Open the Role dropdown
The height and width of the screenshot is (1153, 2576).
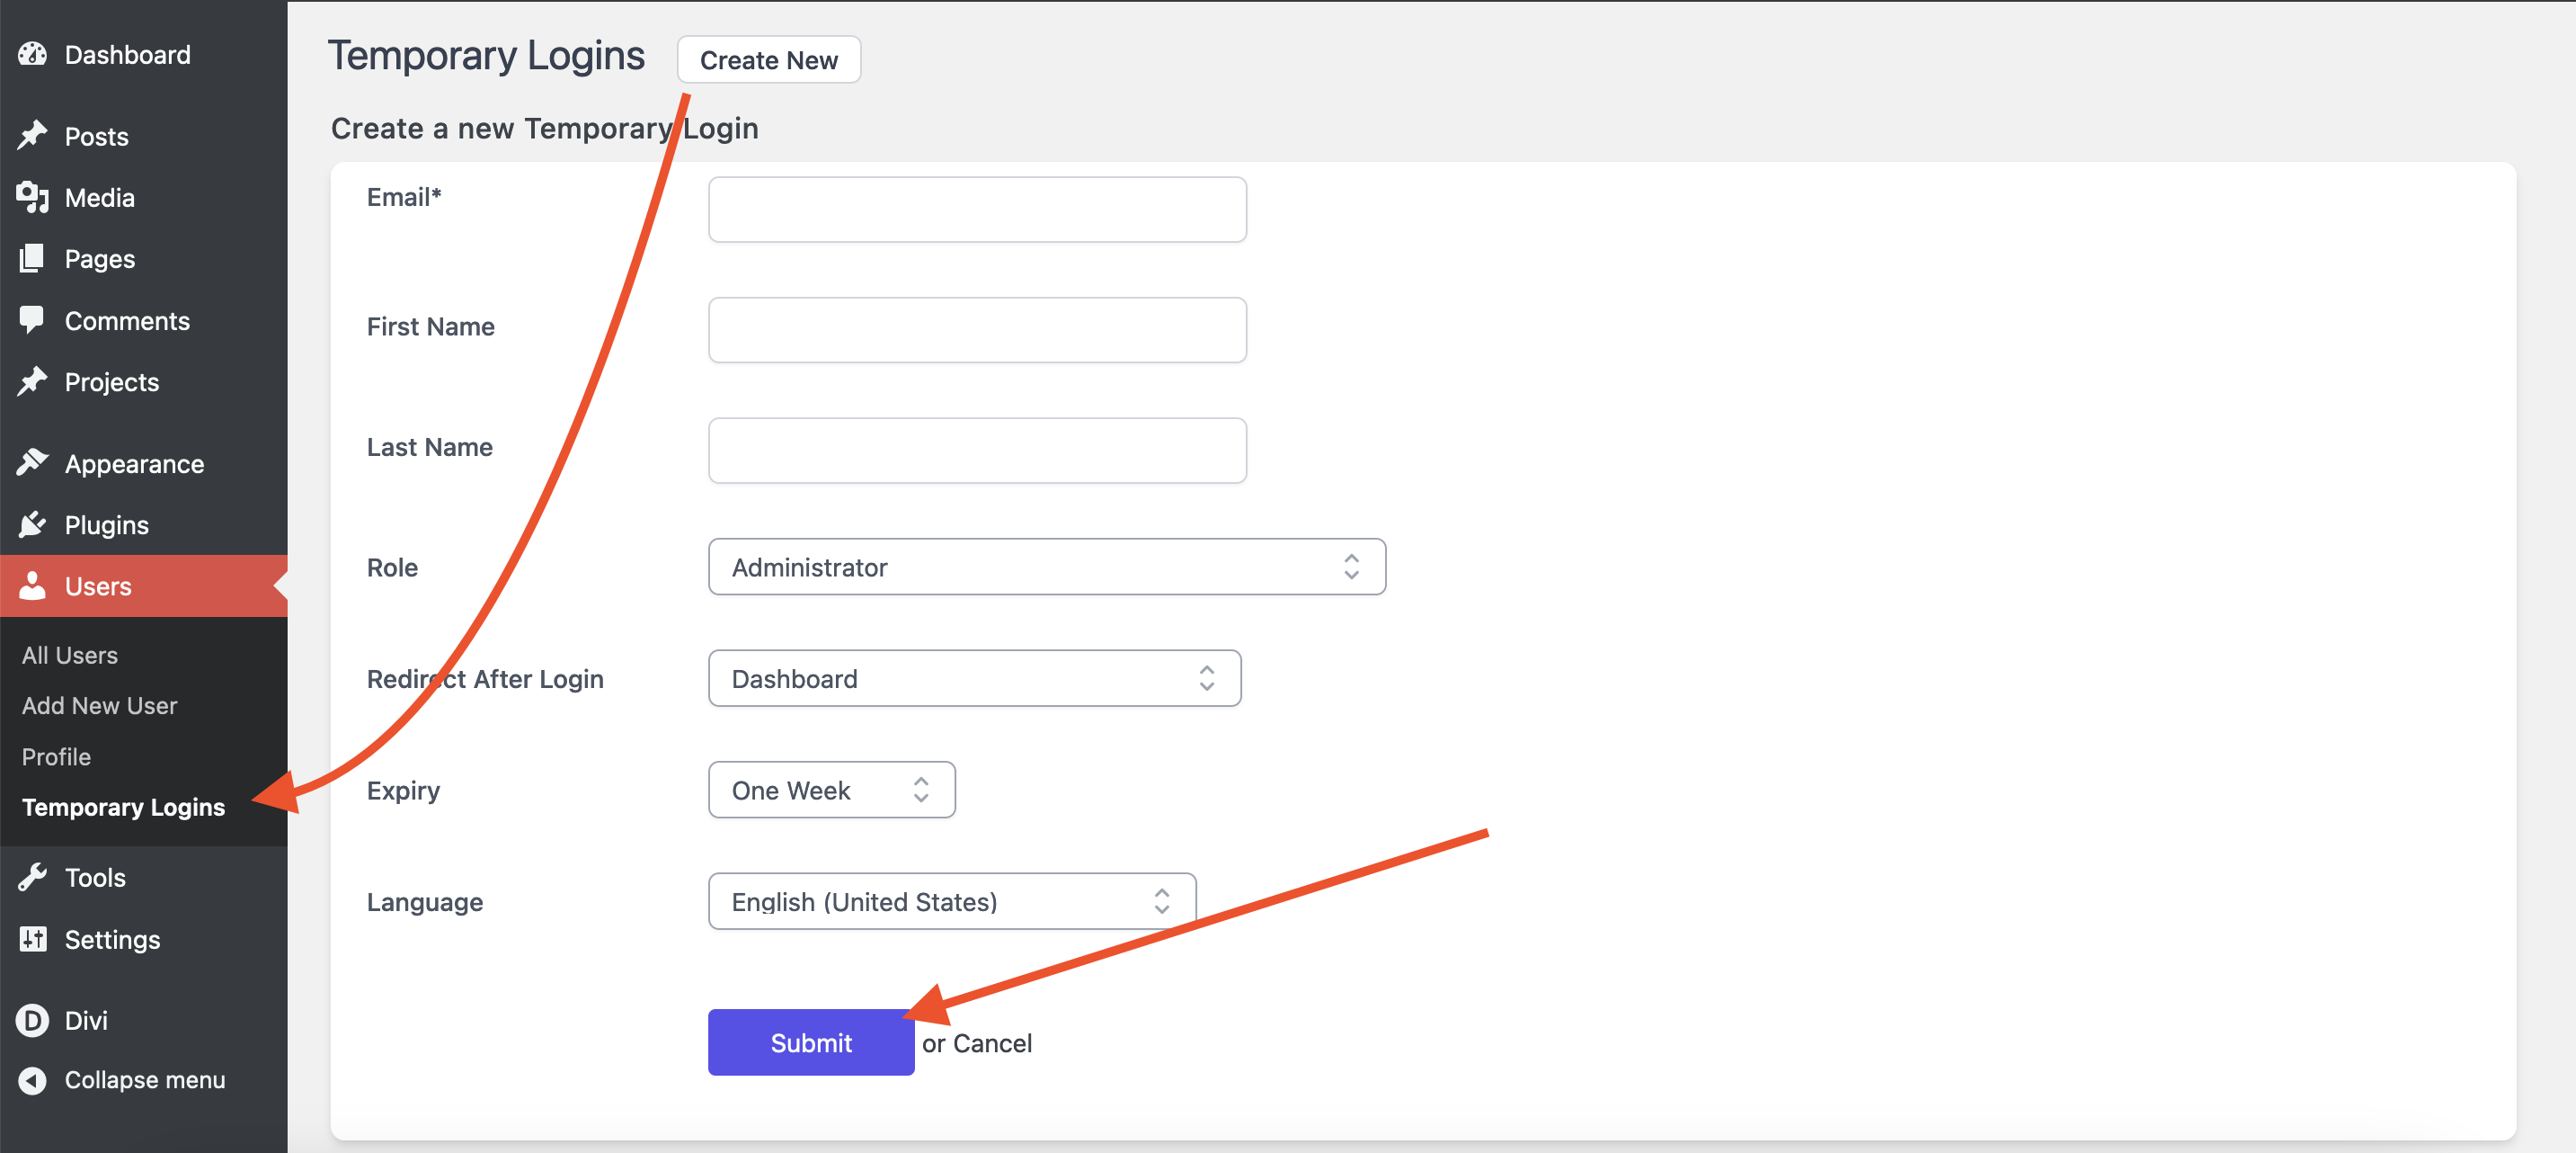[1046, 568]
